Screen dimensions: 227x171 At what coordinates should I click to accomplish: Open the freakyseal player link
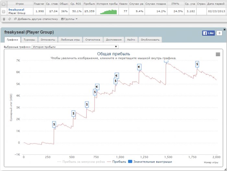coord(16,10)
